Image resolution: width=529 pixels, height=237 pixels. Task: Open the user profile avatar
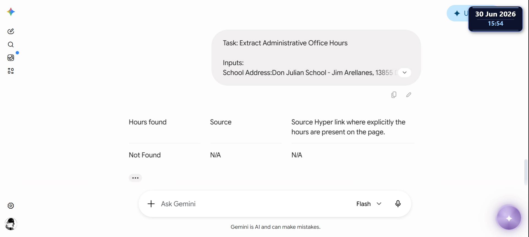tap(11, 224)
